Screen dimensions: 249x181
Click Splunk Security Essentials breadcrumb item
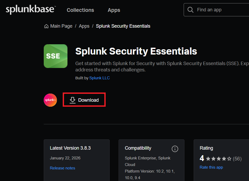[x=123, y=26]
